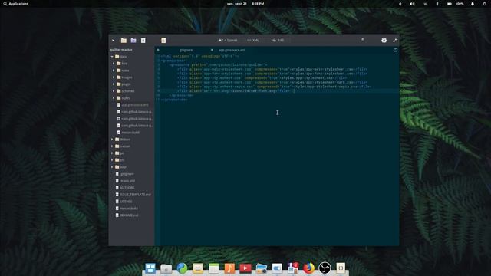Viewport: 491px width, 276px height.
Task: Launch Videos from the dock
Action: [245, 268]
